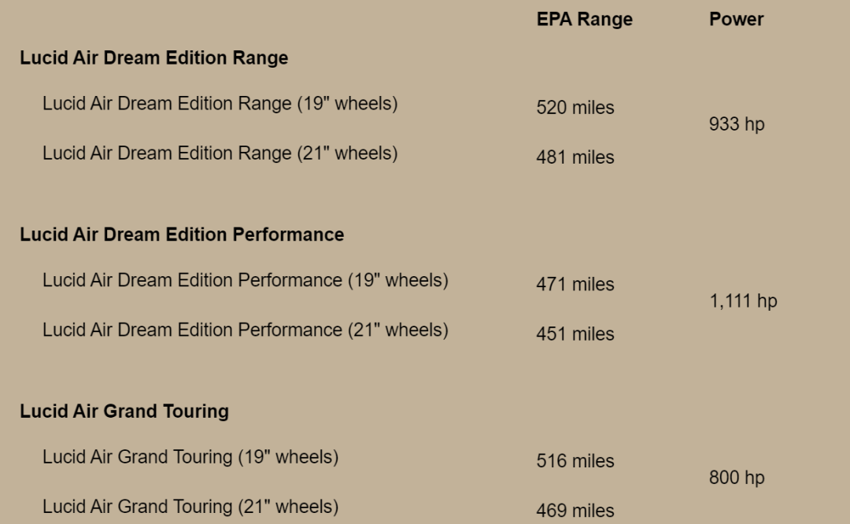This screenshot has height=524, width=850.
Task: Click the Dream Edition Range 19" wheels row
Action: click(220, 104)
